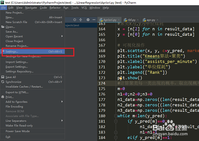Click the apr.py Python file icon
The width and height of the screenshot is (199, 141).
[x=144, y=20]
